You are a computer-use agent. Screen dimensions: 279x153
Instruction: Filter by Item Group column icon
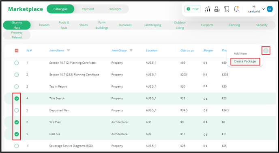click(131, 50)
